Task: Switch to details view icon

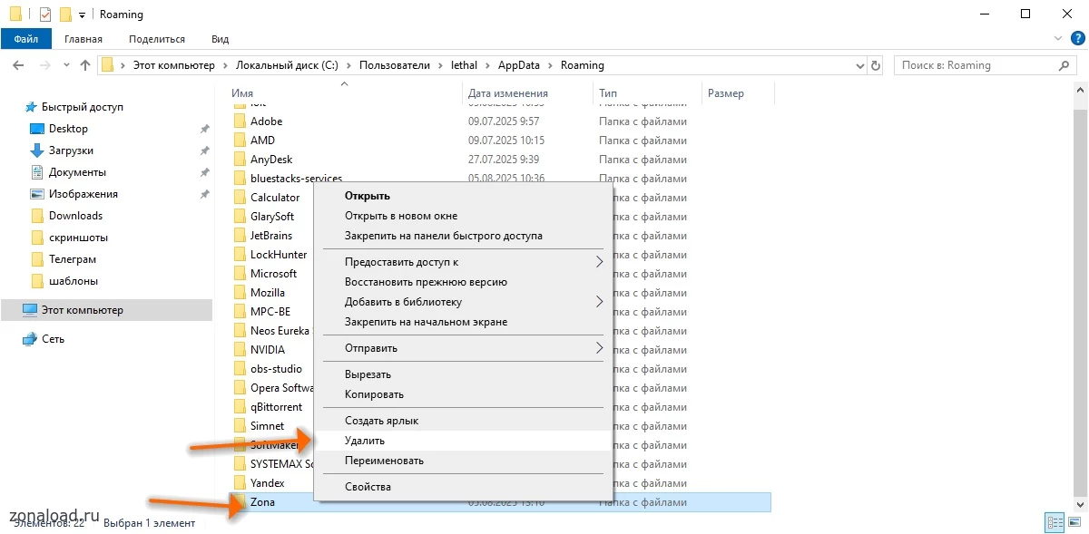Action: pyautogui.click(x=1055, y=523)
